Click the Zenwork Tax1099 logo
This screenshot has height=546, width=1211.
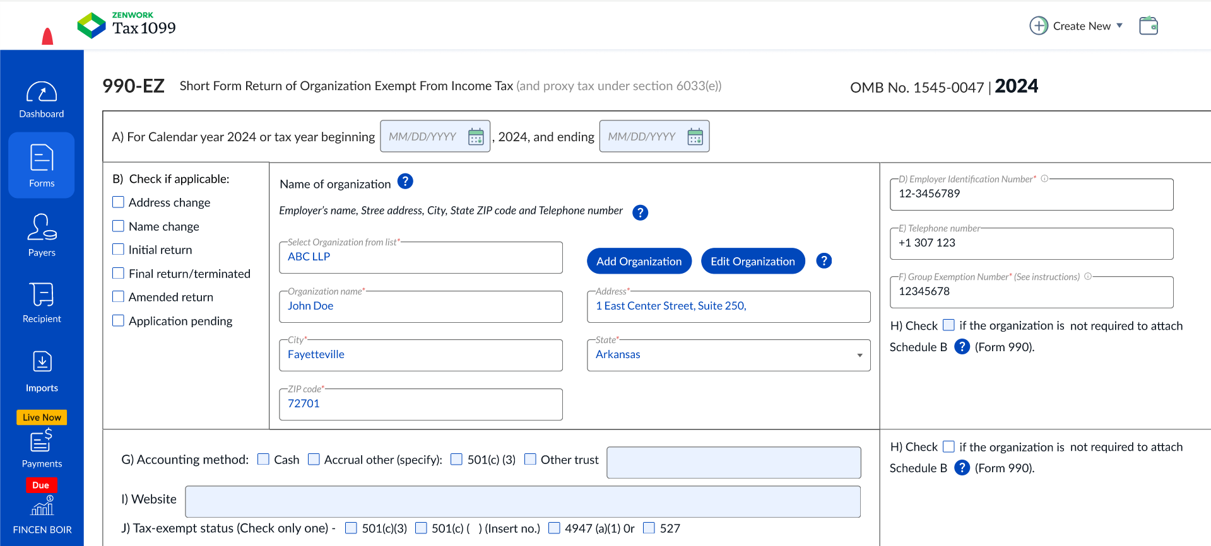(127, 25)
